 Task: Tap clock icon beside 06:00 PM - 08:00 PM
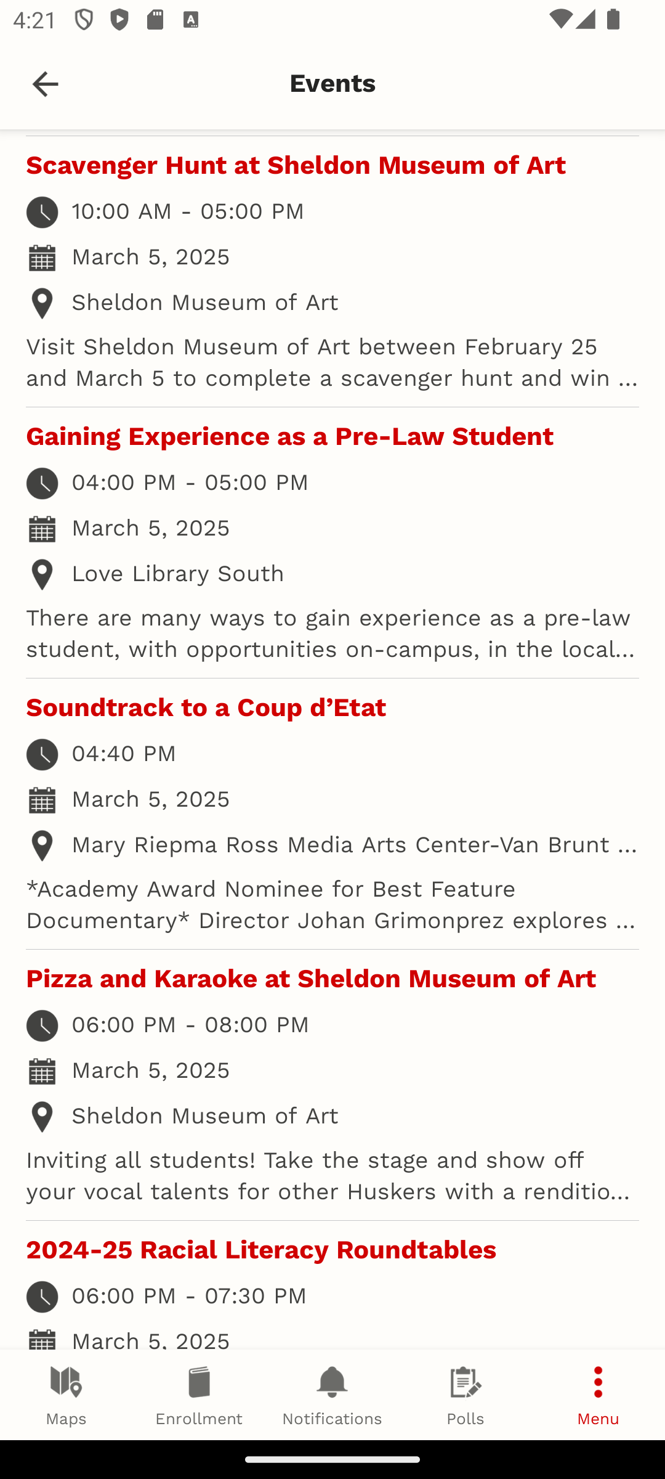click(x=42, y=1025)
